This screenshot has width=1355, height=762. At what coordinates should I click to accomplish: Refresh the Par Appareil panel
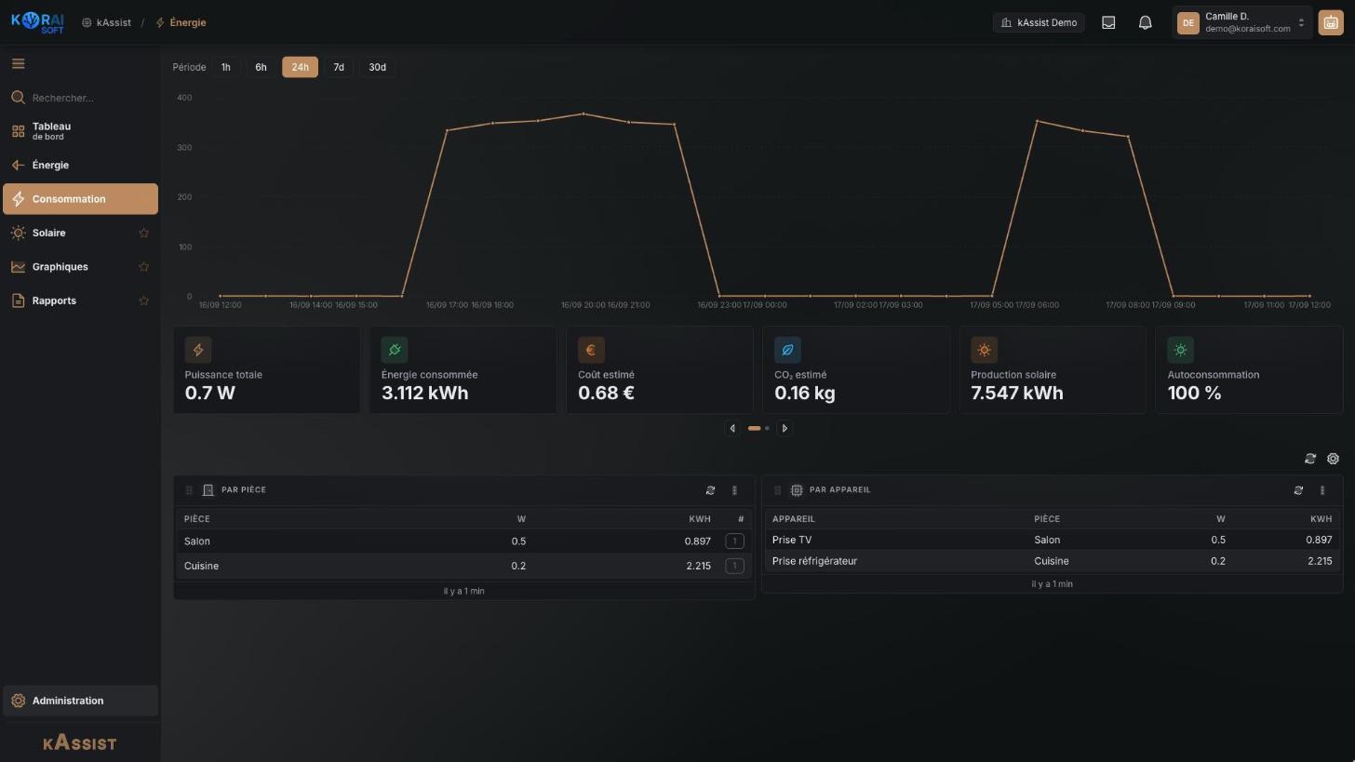coord(1298,490)
